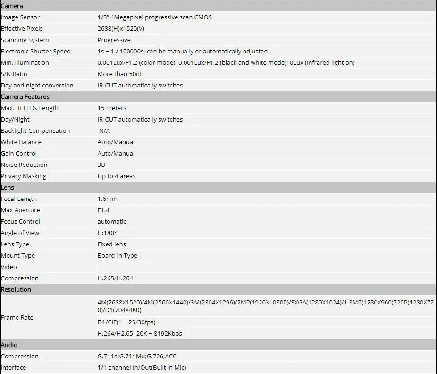This screenshot has width=437, height=374.
Task: Select the Image Sensor label cell
Action: (49, 17)
